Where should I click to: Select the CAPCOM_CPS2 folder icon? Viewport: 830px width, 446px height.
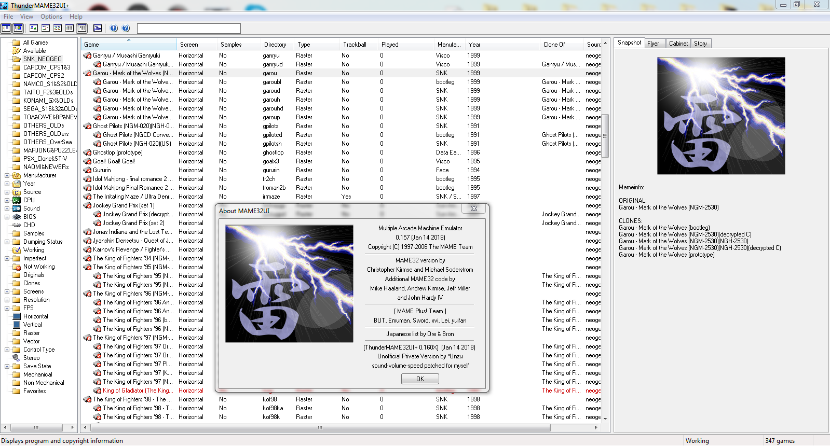(17, 76)
